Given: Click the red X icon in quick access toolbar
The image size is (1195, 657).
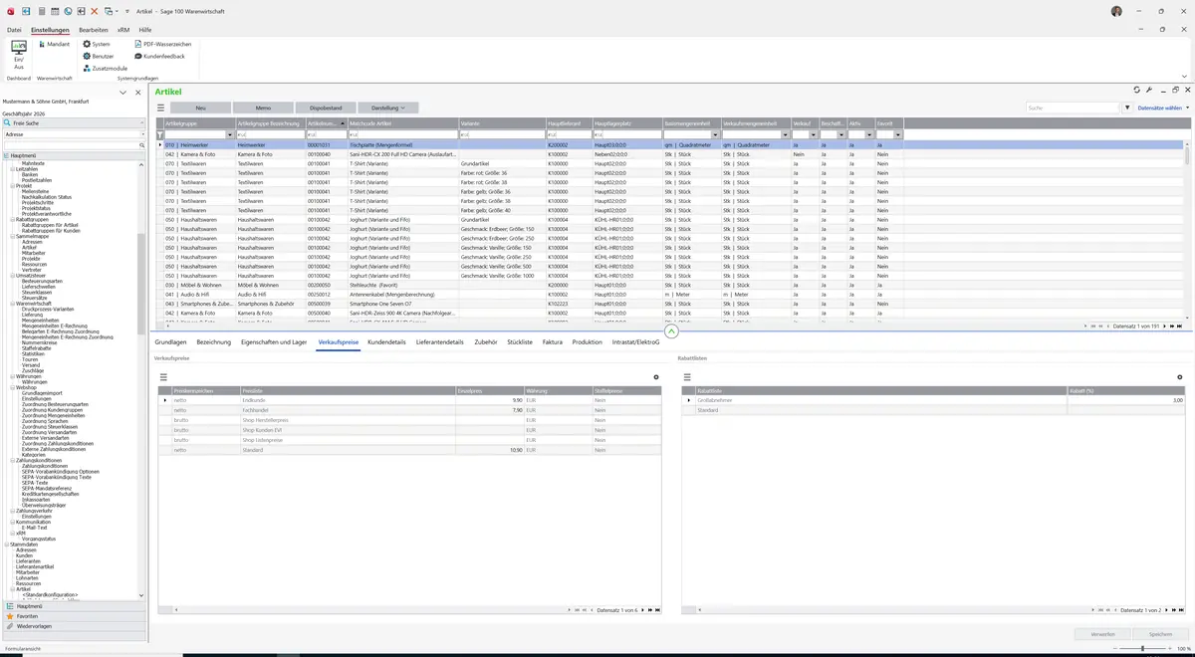Looking at the screenshot, I should [95, 11].
